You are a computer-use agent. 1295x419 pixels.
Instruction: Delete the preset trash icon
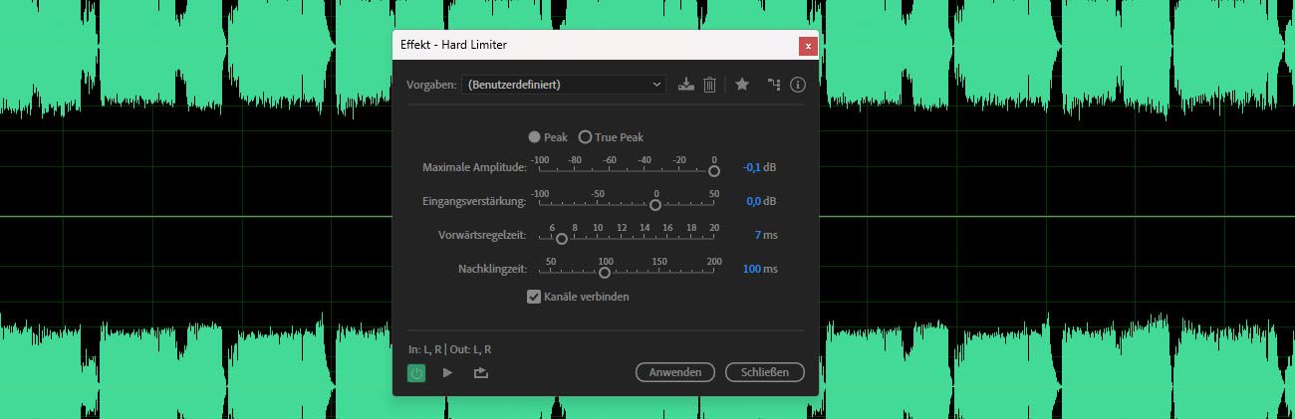pos(709,85)
